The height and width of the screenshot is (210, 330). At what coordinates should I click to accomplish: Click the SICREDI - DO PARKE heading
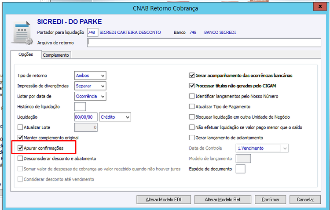70,22
